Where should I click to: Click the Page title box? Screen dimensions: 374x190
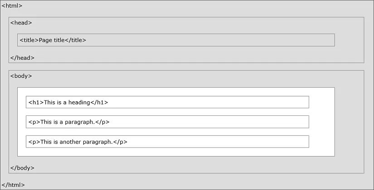[x=176, y=40]
